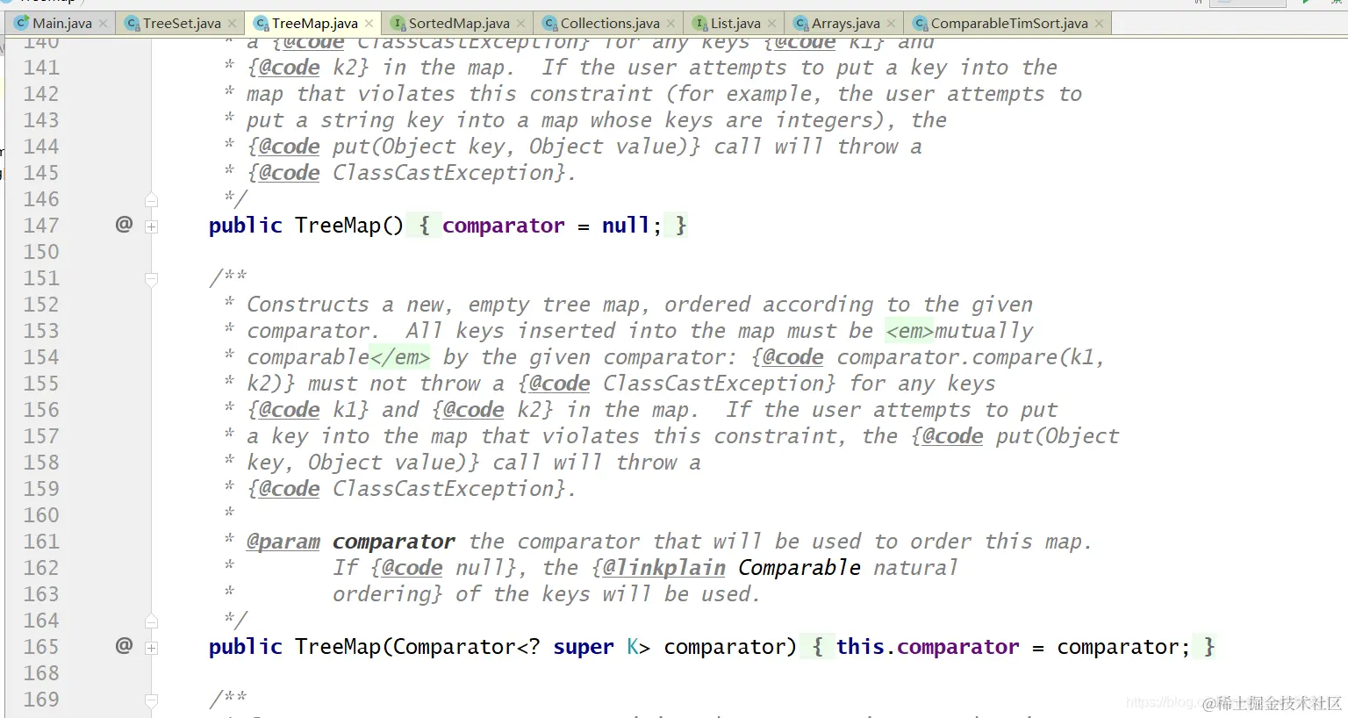The height and width of the screenshot is (718, 1348).
Task: Click the 'Comparable' link text on line 162
Action: [799, 568]
